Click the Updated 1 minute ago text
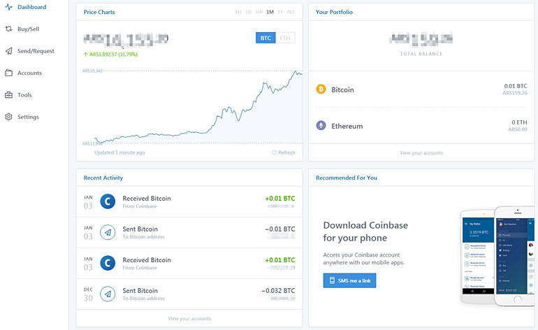This screenshot has width=538, height=330. [x=119, y=152]
